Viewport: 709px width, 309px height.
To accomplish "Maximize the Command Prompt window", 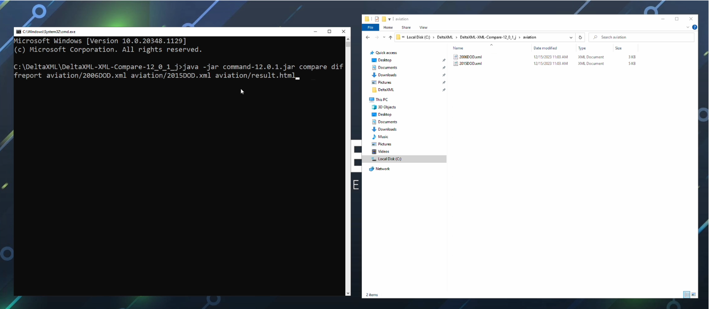I will [x=329, y=32].
